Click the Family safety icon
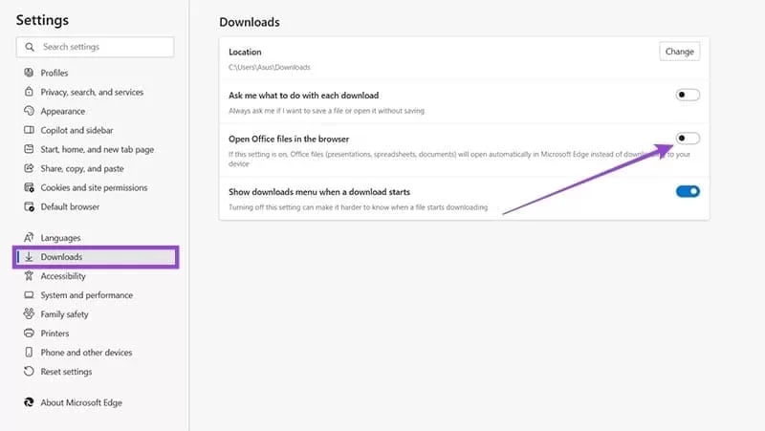The width and height of the screenshot is (765, 431). click(x=29, y=314)
